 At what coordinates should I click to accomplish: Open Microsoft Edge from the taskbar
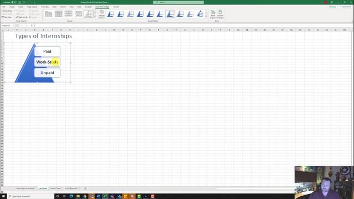pos(71,196)
